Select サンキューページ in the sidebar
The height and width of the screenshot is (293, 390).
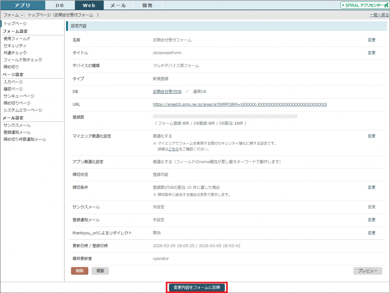pyautogui.click(x=19, y=96)
